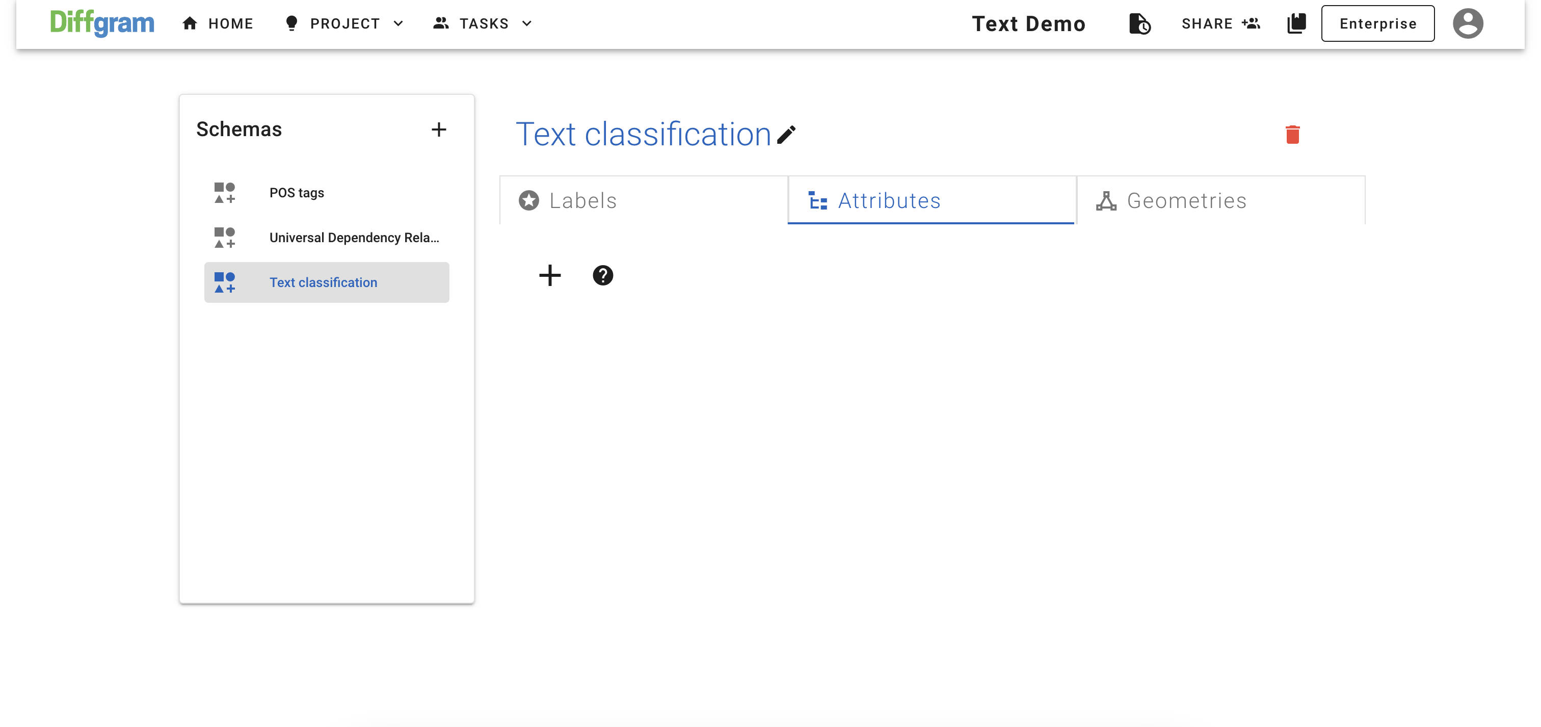The image size is (1541, 727).
Task: Click the add-people icon beside Share
Action: point(1251,23)
